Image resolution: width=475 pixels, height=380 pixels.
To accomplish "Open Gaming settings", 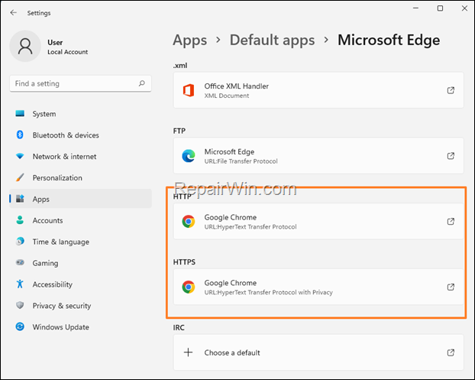I will pyautogui.click(x=81, y=262).
